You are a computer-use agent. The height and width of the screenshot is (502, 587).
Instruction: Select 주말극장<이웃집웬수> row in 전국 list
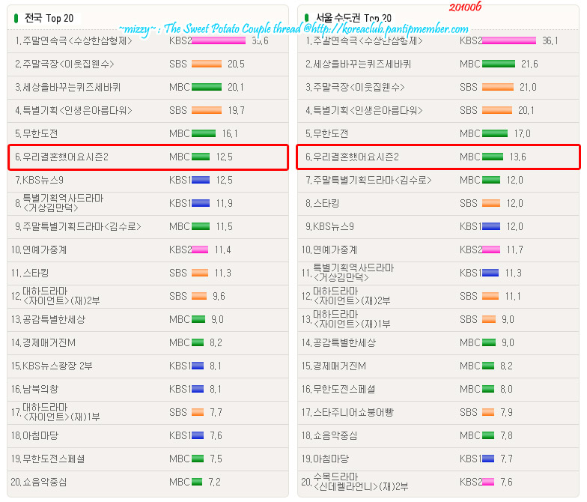(x=148, y=64)
